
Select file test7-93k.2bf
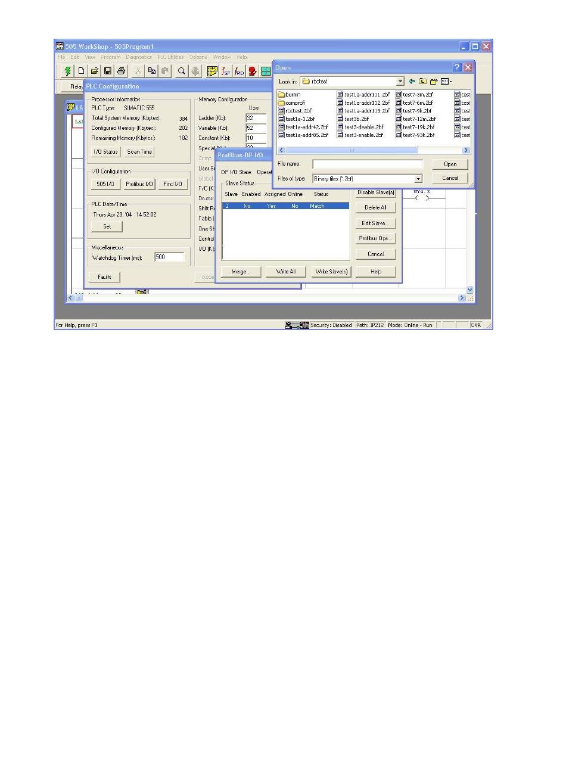415,135
